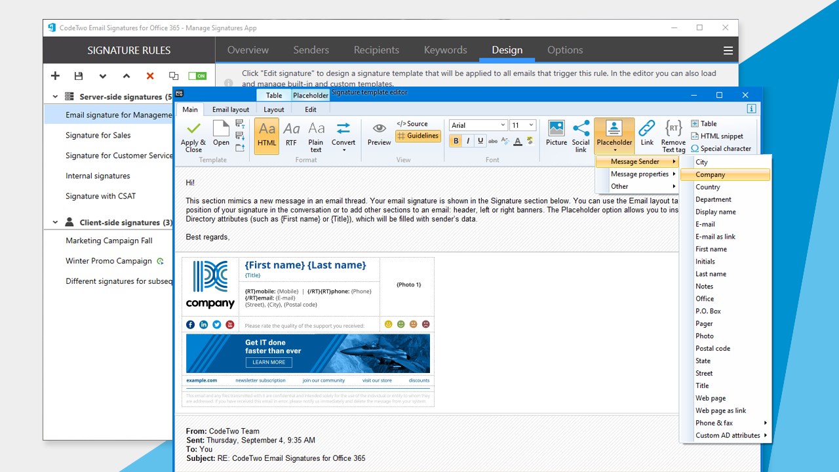Select Company from placeholder menu

click(724, 174)
